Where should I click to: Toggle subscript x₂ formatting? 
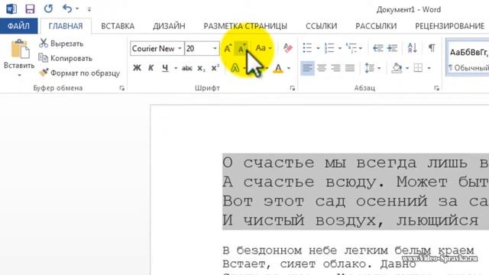click(201, 68)
